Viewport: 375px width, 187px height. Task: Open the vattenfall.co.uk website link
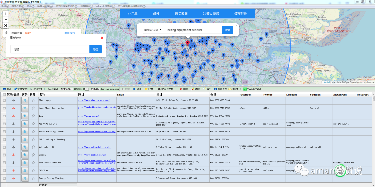(x=94, y=147)
